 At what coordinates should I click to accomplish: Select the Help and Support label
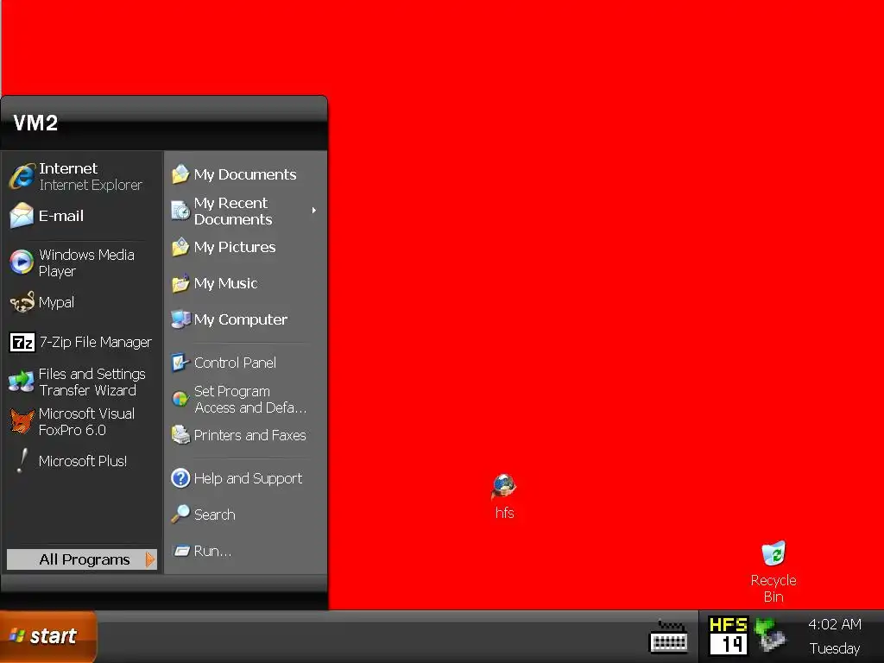coord(248,478)
